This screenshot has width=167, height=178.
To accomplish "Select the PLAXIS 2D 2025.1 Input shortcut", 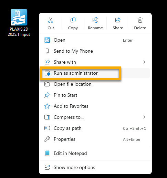I will pyautogui.click(x=19, y=23).
